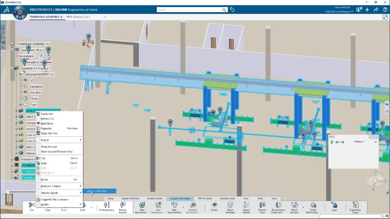Open the user profile icon
The width and height of the screenshot is (390, 219).
pos(359,9)
